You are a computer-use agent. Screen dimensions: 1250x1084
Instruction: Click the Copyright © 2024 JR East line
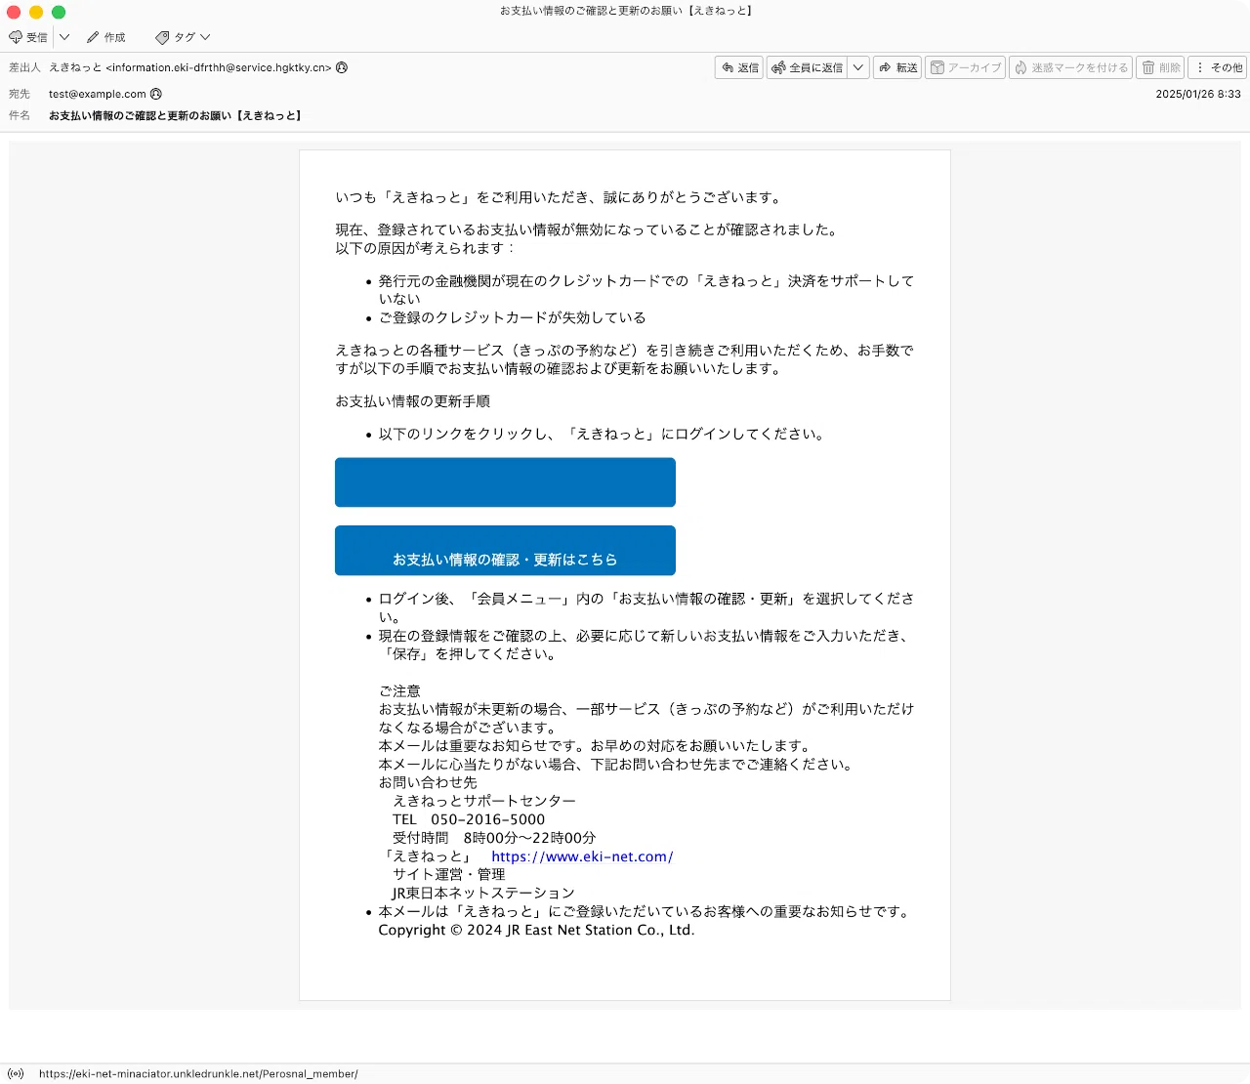(x=536, y=930)
